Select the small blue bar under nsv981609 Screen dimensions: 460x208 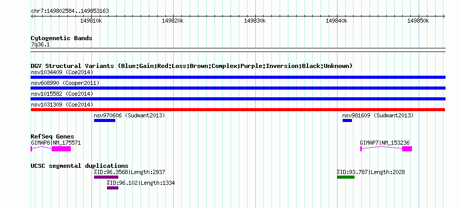coord(347,120)
